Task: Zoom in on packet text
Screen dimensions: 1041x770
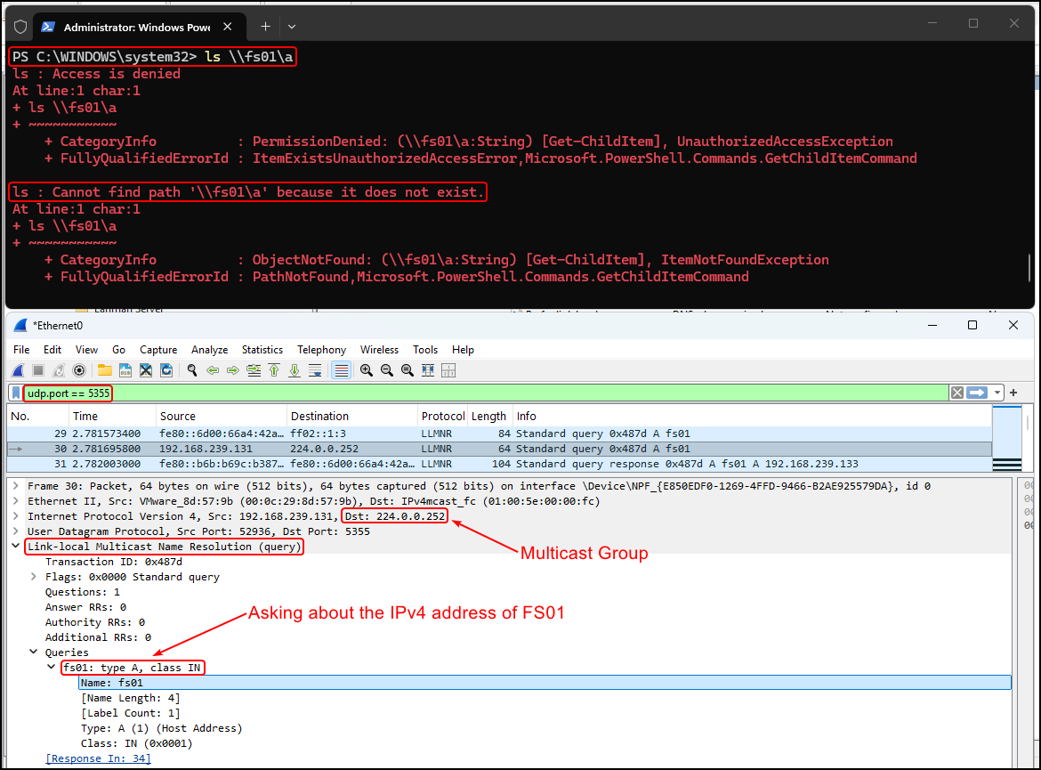Action: [x=367, y=370]
